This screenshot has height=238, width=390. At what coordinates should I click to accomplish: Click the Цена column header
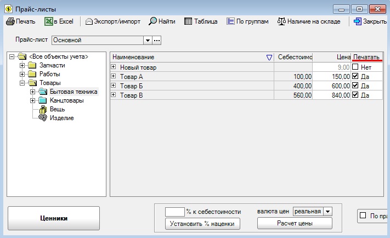pyautogui.click(x=332, y=57)
